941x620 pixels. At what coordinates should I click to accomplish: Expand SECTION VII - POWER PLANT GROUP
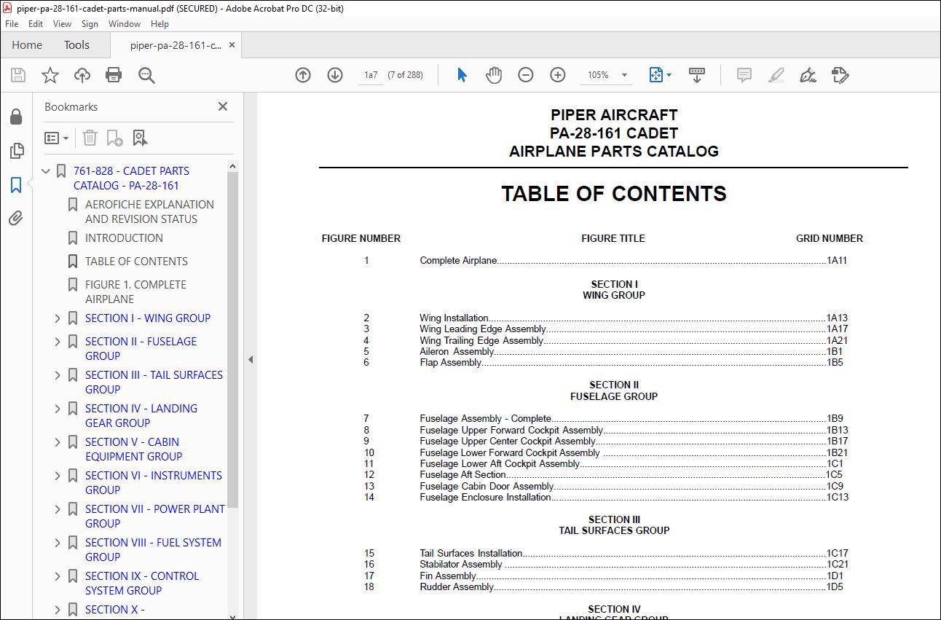(x=58, y=509)
